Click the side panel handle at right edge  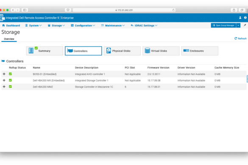pyautogui.click(x=247, y=79)
